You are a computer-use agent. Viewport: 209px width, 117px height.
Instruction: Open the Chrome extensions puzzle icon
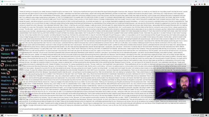(x=202, y=4)
